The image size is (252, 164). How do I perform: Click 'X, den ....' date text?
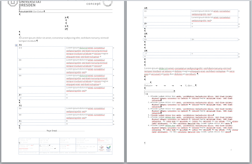(x=190, y=85)
